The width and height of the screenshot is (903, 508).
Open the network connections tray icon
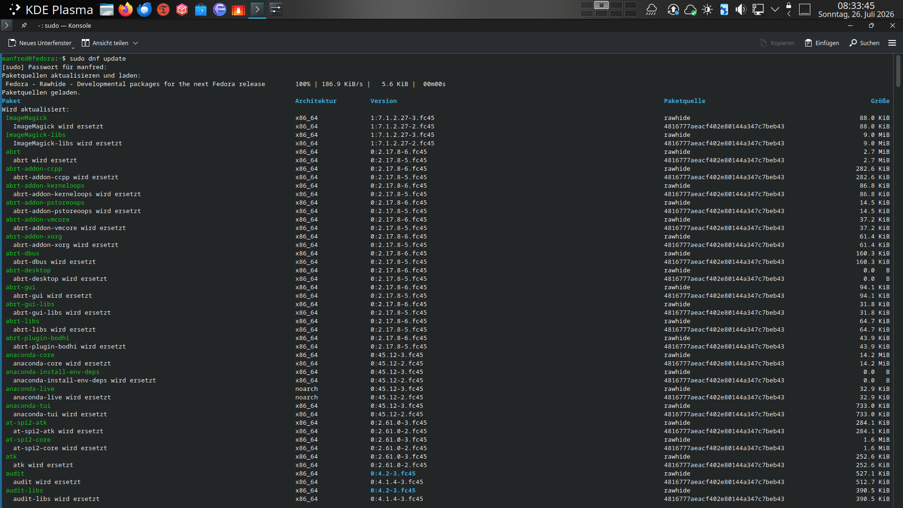[758, 9]
